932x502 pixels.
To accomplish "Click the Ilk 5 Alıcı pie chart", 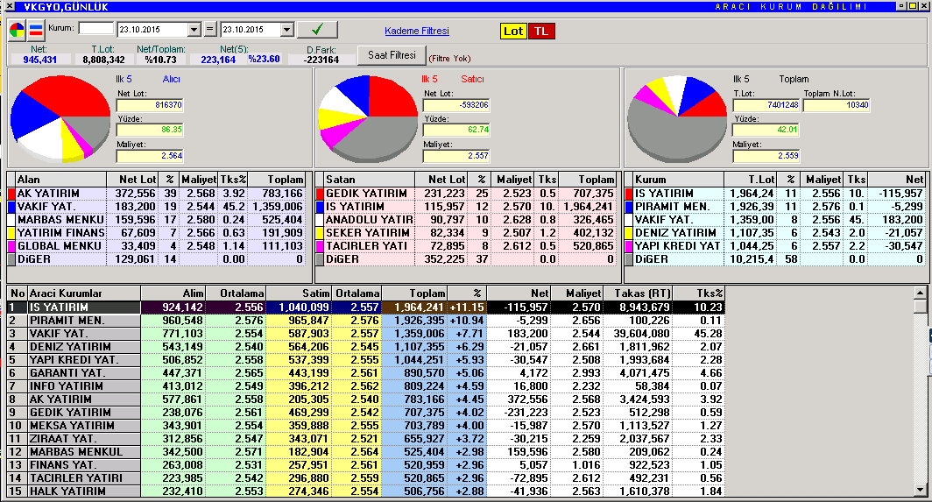I will [x=60, y=117].
